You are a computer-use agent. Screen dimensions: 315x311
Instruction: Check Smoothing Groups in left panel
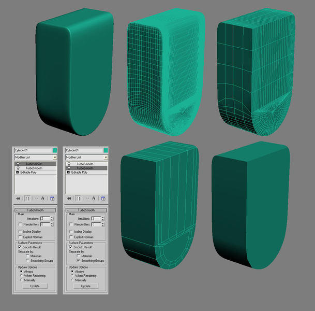(x=27, y=261)
